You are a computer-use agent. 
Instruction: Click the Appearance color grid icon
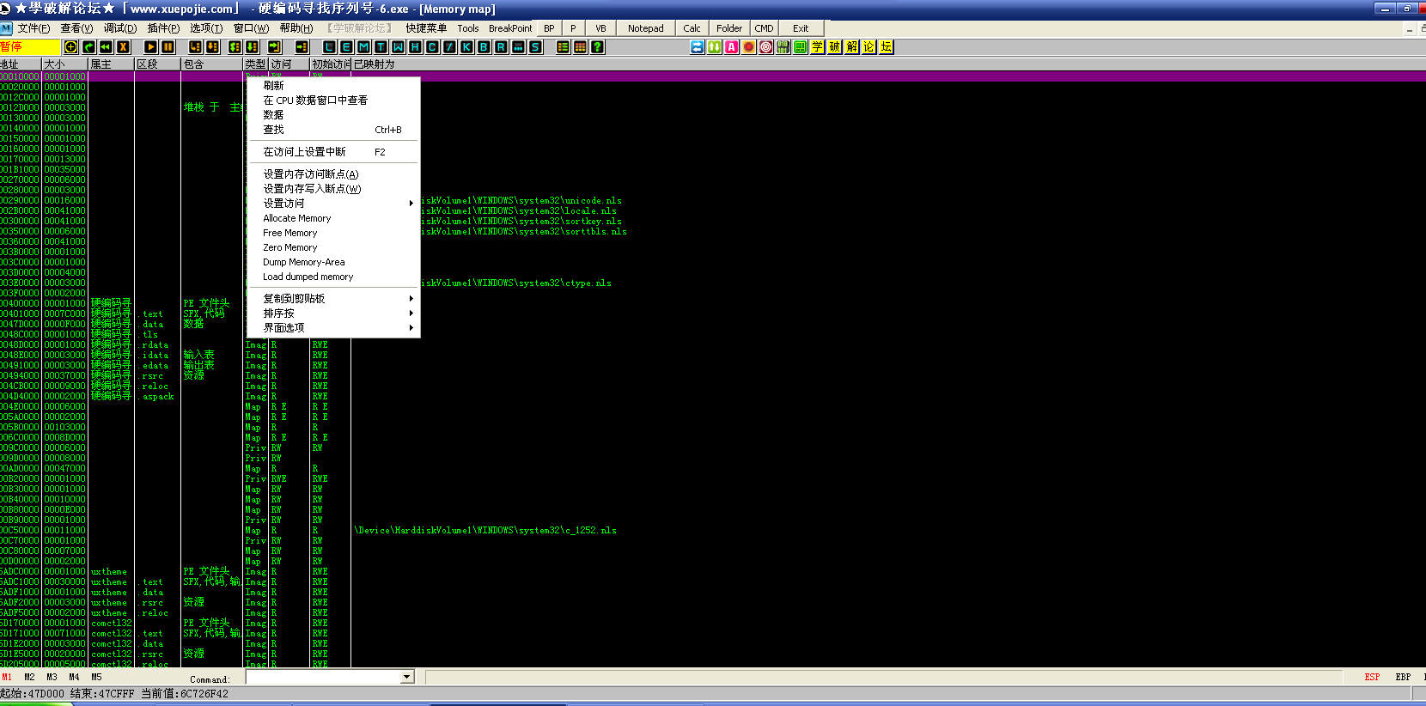[580, 47]
